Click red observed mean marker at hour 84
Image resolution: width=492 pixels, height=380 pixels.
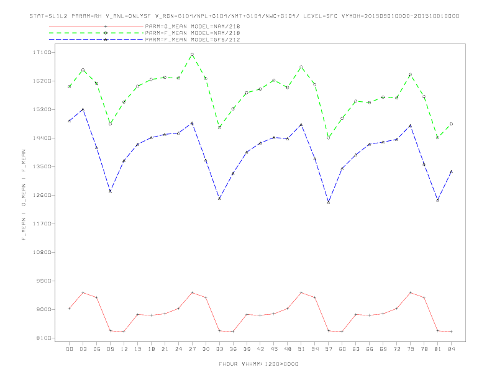click(x=451, y=331)
